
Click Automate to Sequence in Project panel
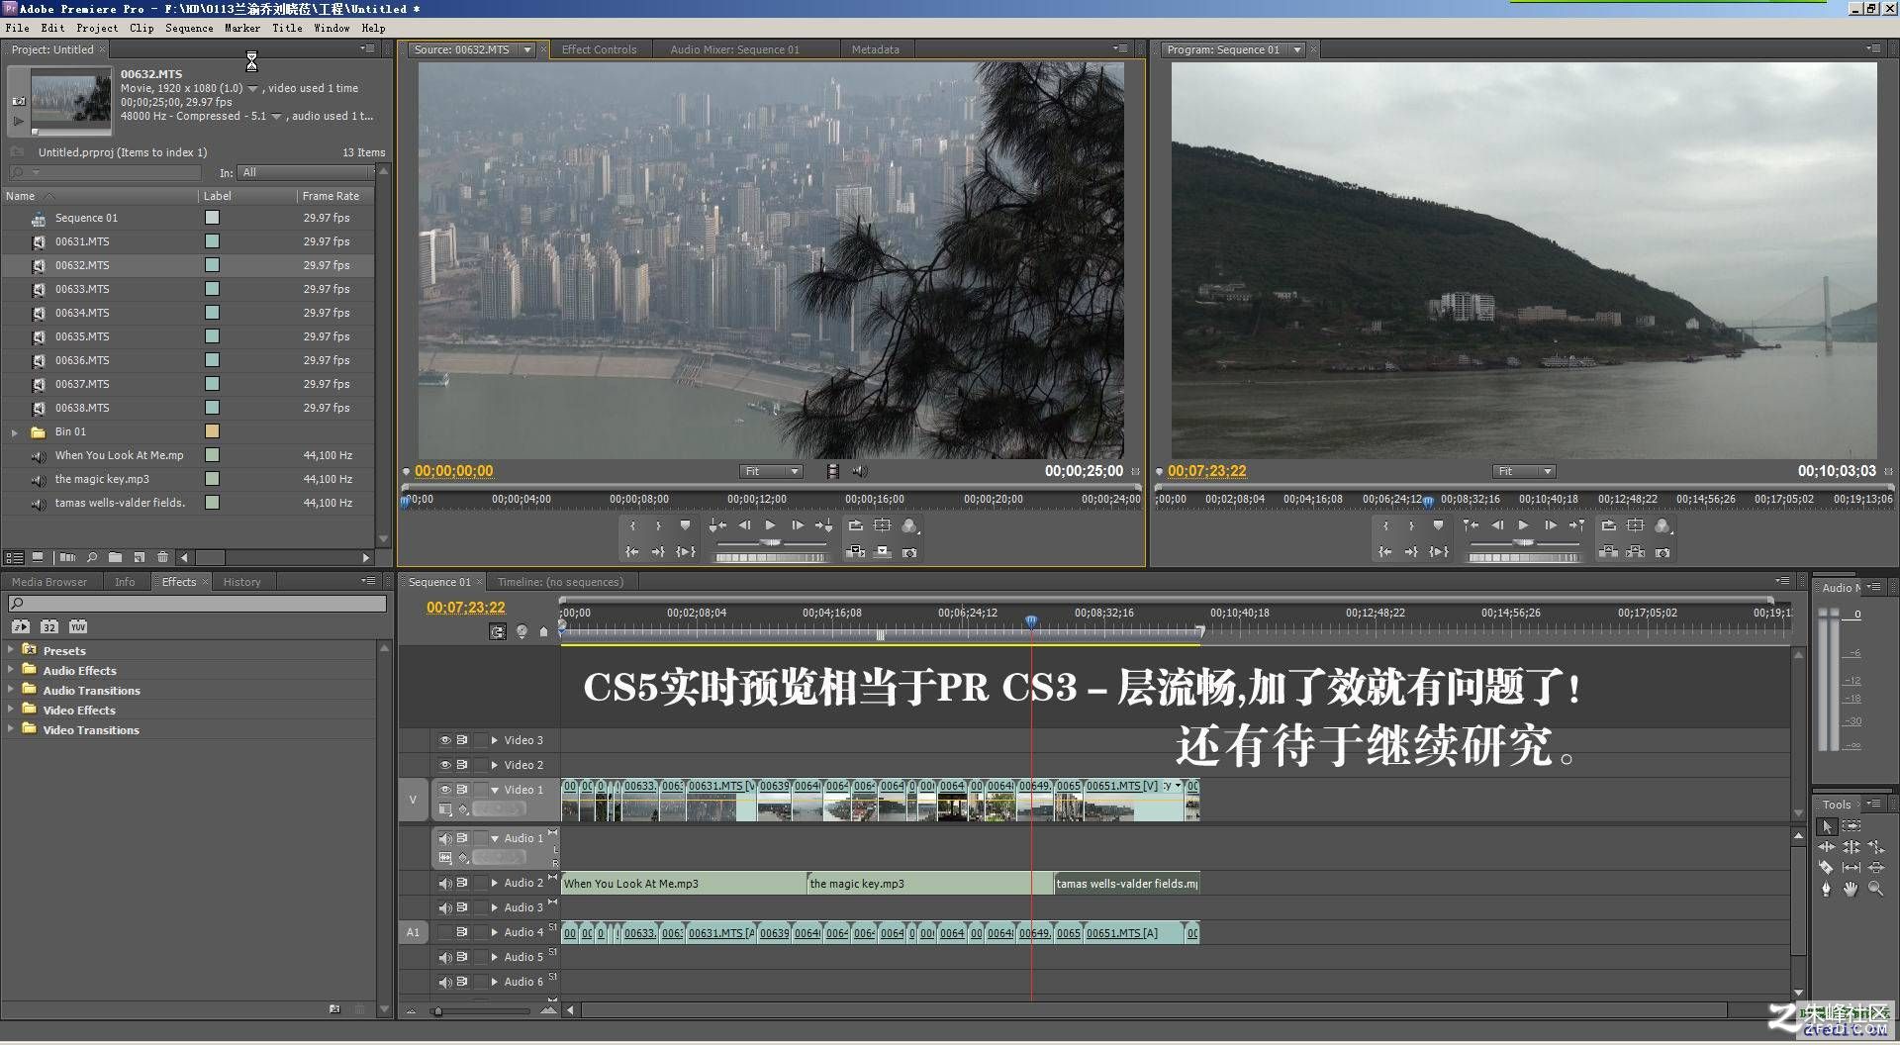(66, 557)
